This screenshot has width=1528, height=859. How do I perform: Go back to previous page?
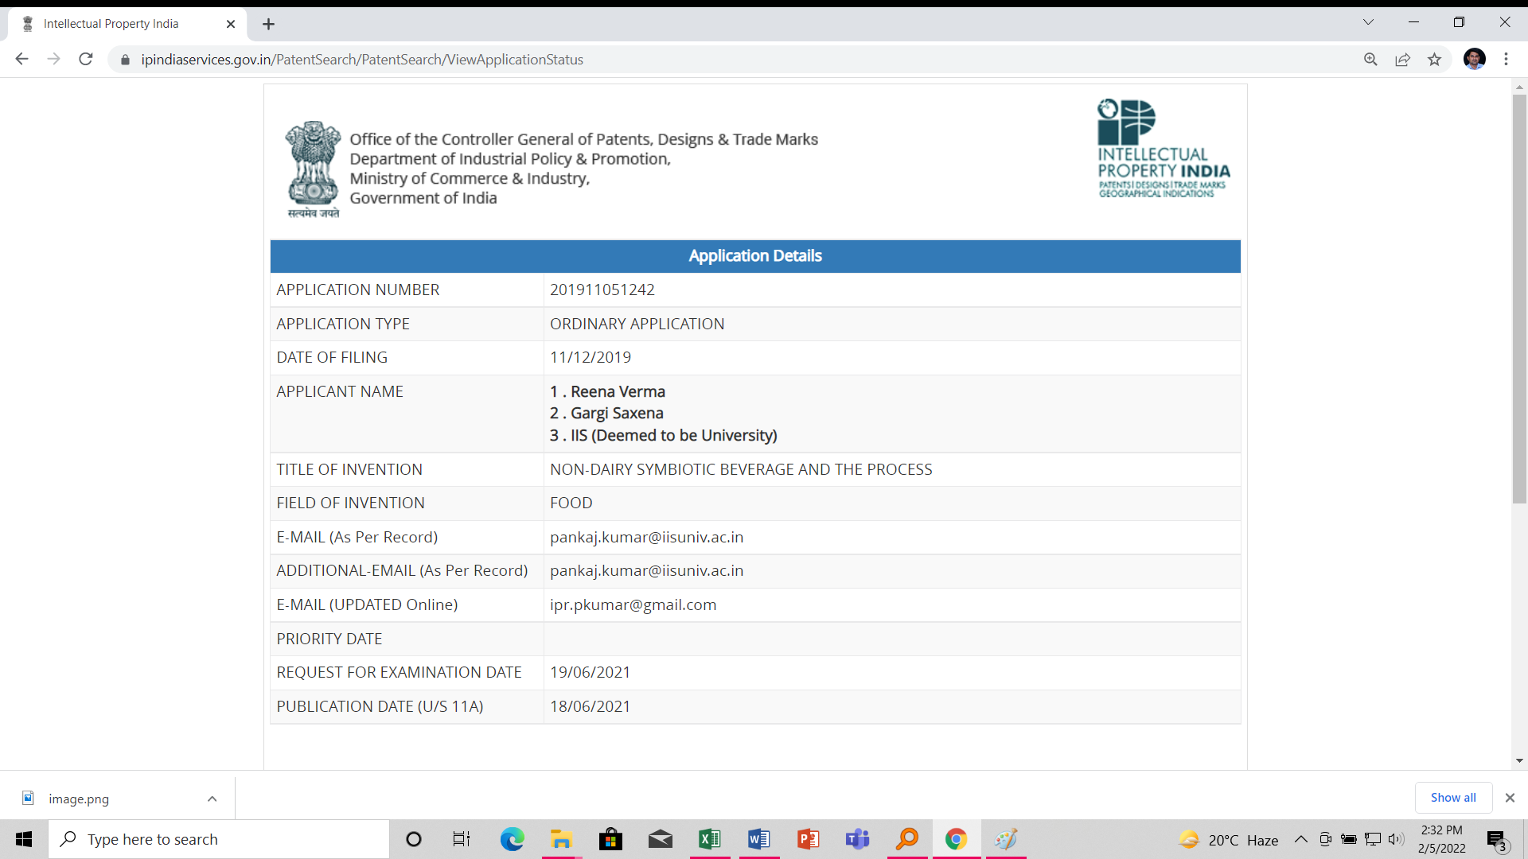coord(21,59)
